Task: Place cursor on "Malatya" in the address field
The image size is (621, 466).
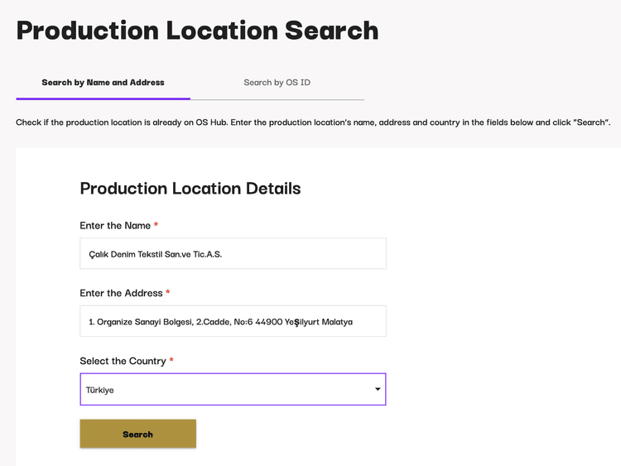Action: (x=337, y=322)
